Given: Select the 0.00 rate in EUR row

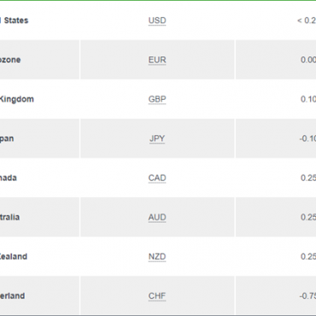Looking at the screenshot, I should (308, 60).
